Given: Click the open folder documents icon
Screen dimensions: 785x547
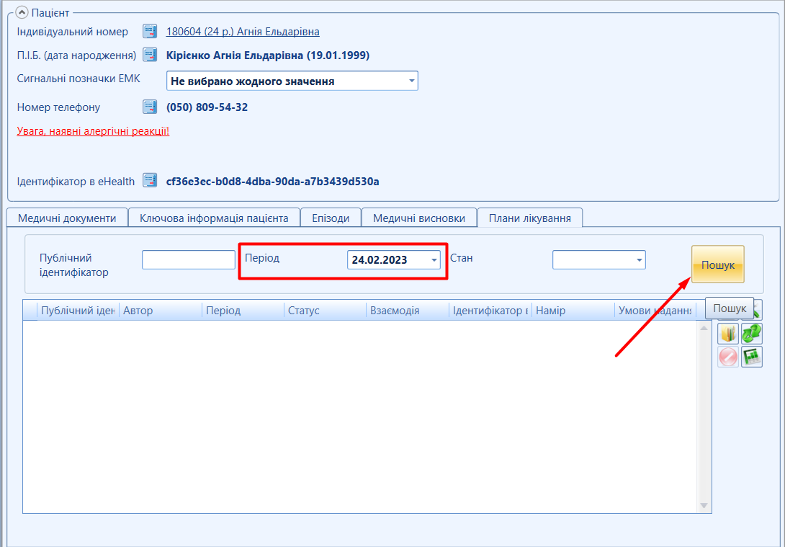Looking at the screenshot, I should [x=728, y=333].
